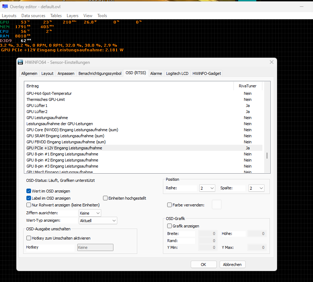Image resolution: width=313 pixels, height=282 pixels.
Task: Click the Overlay editor window icon
Action: (x=5, y=6)
